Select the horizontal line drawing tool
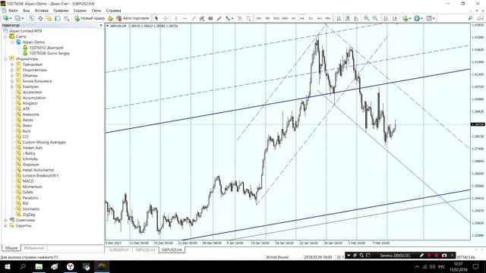Viewport: 486px width, 273px height. pyautogui.click(x=185, y=18)
